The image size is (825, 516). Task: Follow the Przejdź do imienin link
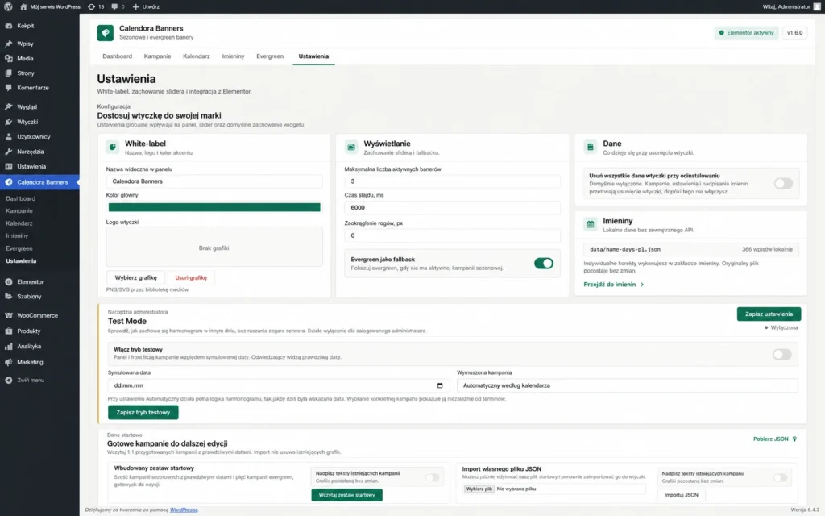coord(613,285)
